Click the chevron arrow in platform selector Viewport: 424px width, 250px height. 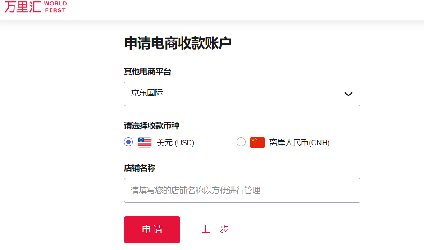[348, 94]
